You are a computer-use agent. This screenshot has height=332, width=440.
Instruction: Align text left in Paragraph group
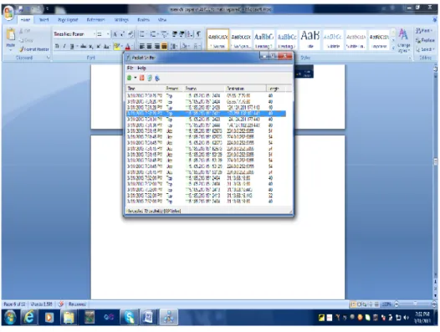(x=142, y=46)
